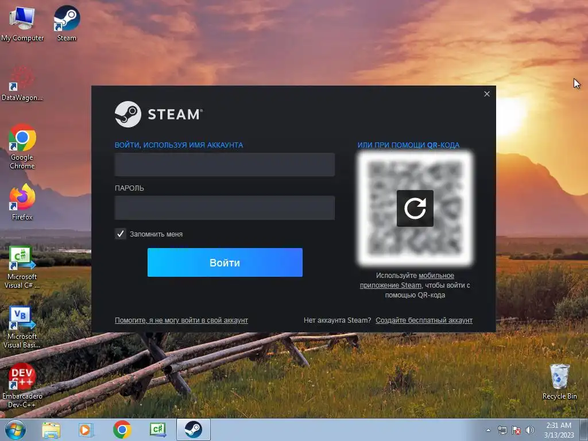Open Windows Explorer from taskbar
Image resolution: width=588 pixels, height=441 pixels.
[x=51, y=430]
